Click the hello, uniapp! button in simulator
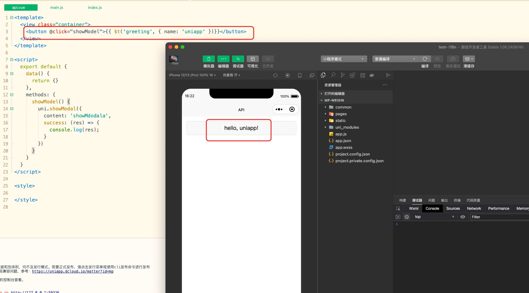The image size is (529, 293). [x=241, y=128]
